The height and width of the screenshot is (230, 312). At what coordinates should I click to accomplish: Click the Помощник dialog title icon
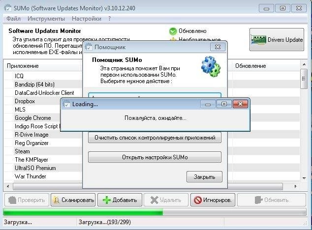pos(89,47)
